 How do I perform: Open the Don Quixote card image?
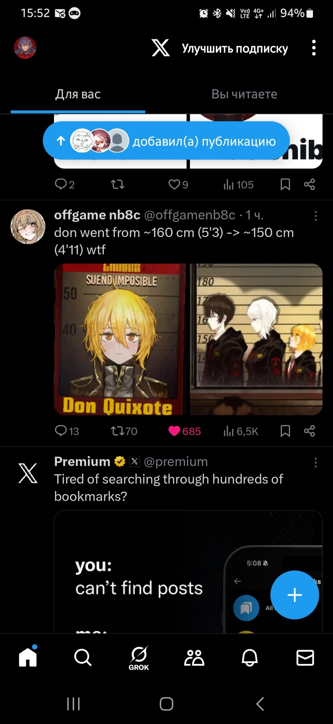120,339
